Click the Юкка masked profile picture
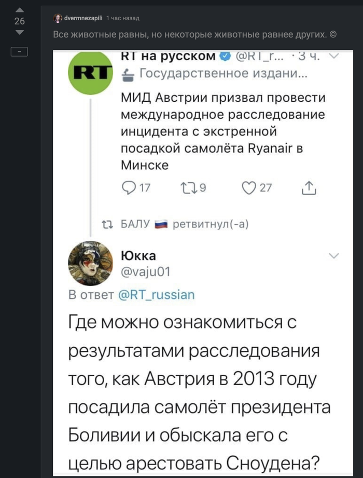This screenshot has width=363, height=478. click(90, 263)
